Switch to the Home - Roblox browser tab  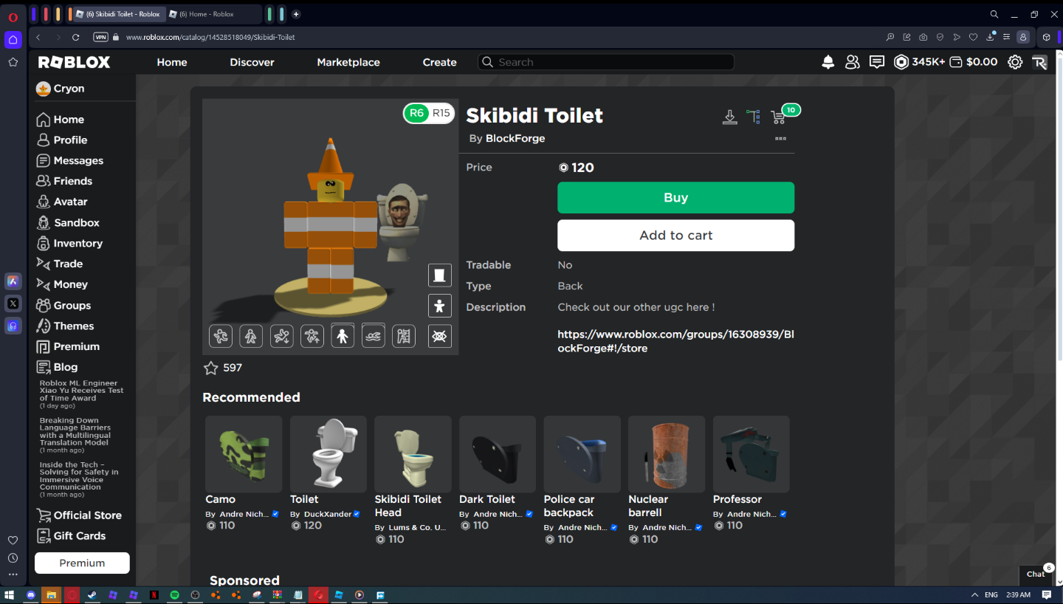(209, 13)
